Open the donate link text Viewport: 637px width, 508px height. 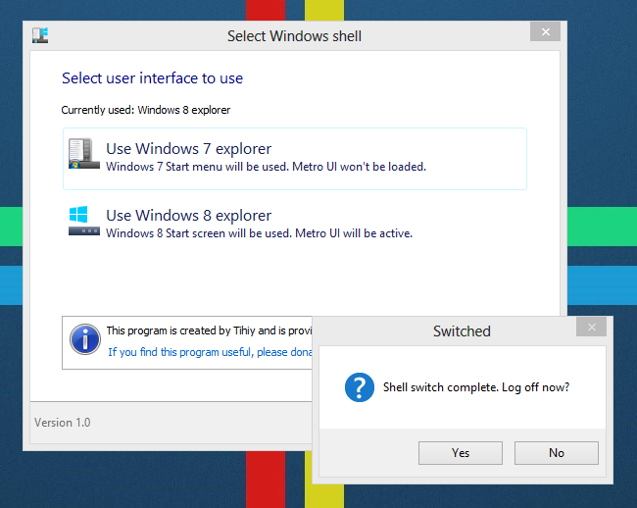[x=210, y=352]
